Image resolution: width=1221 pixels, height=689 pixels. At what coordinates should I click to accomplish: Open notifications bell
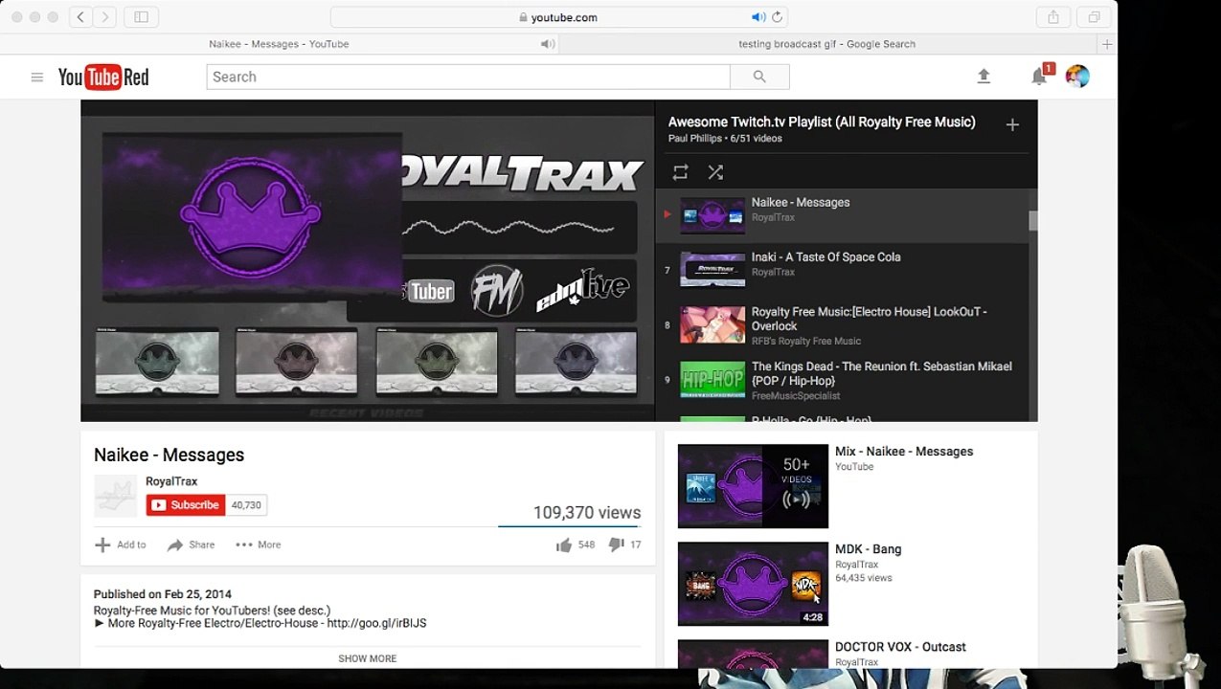pos(1039,77)
